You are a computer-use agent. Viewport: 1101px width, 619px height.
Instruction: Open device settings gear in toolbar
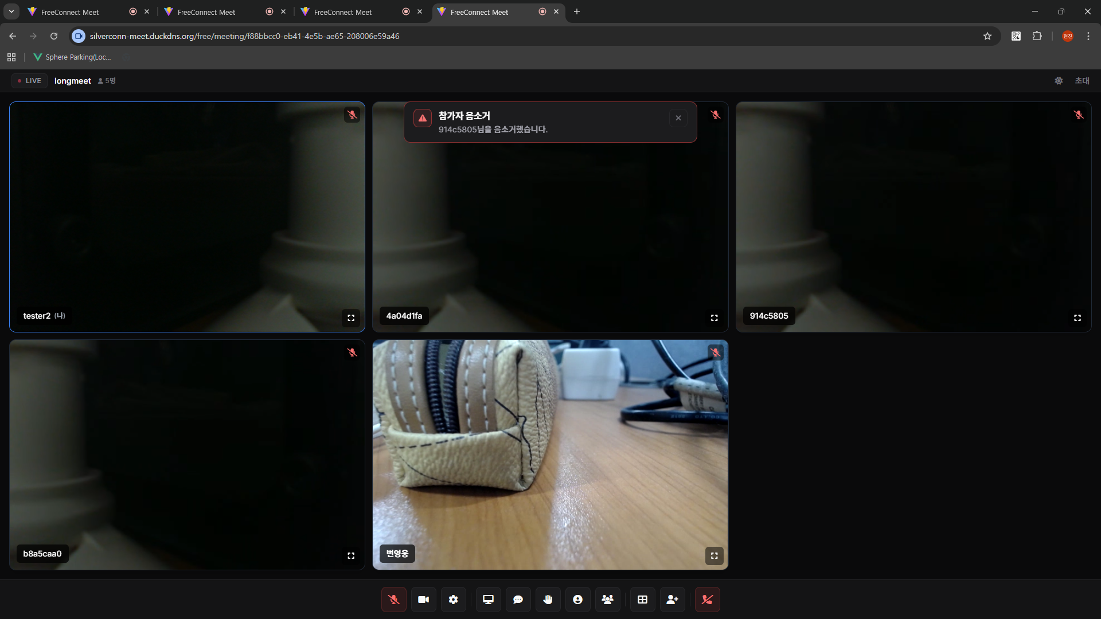pos(453,600)
